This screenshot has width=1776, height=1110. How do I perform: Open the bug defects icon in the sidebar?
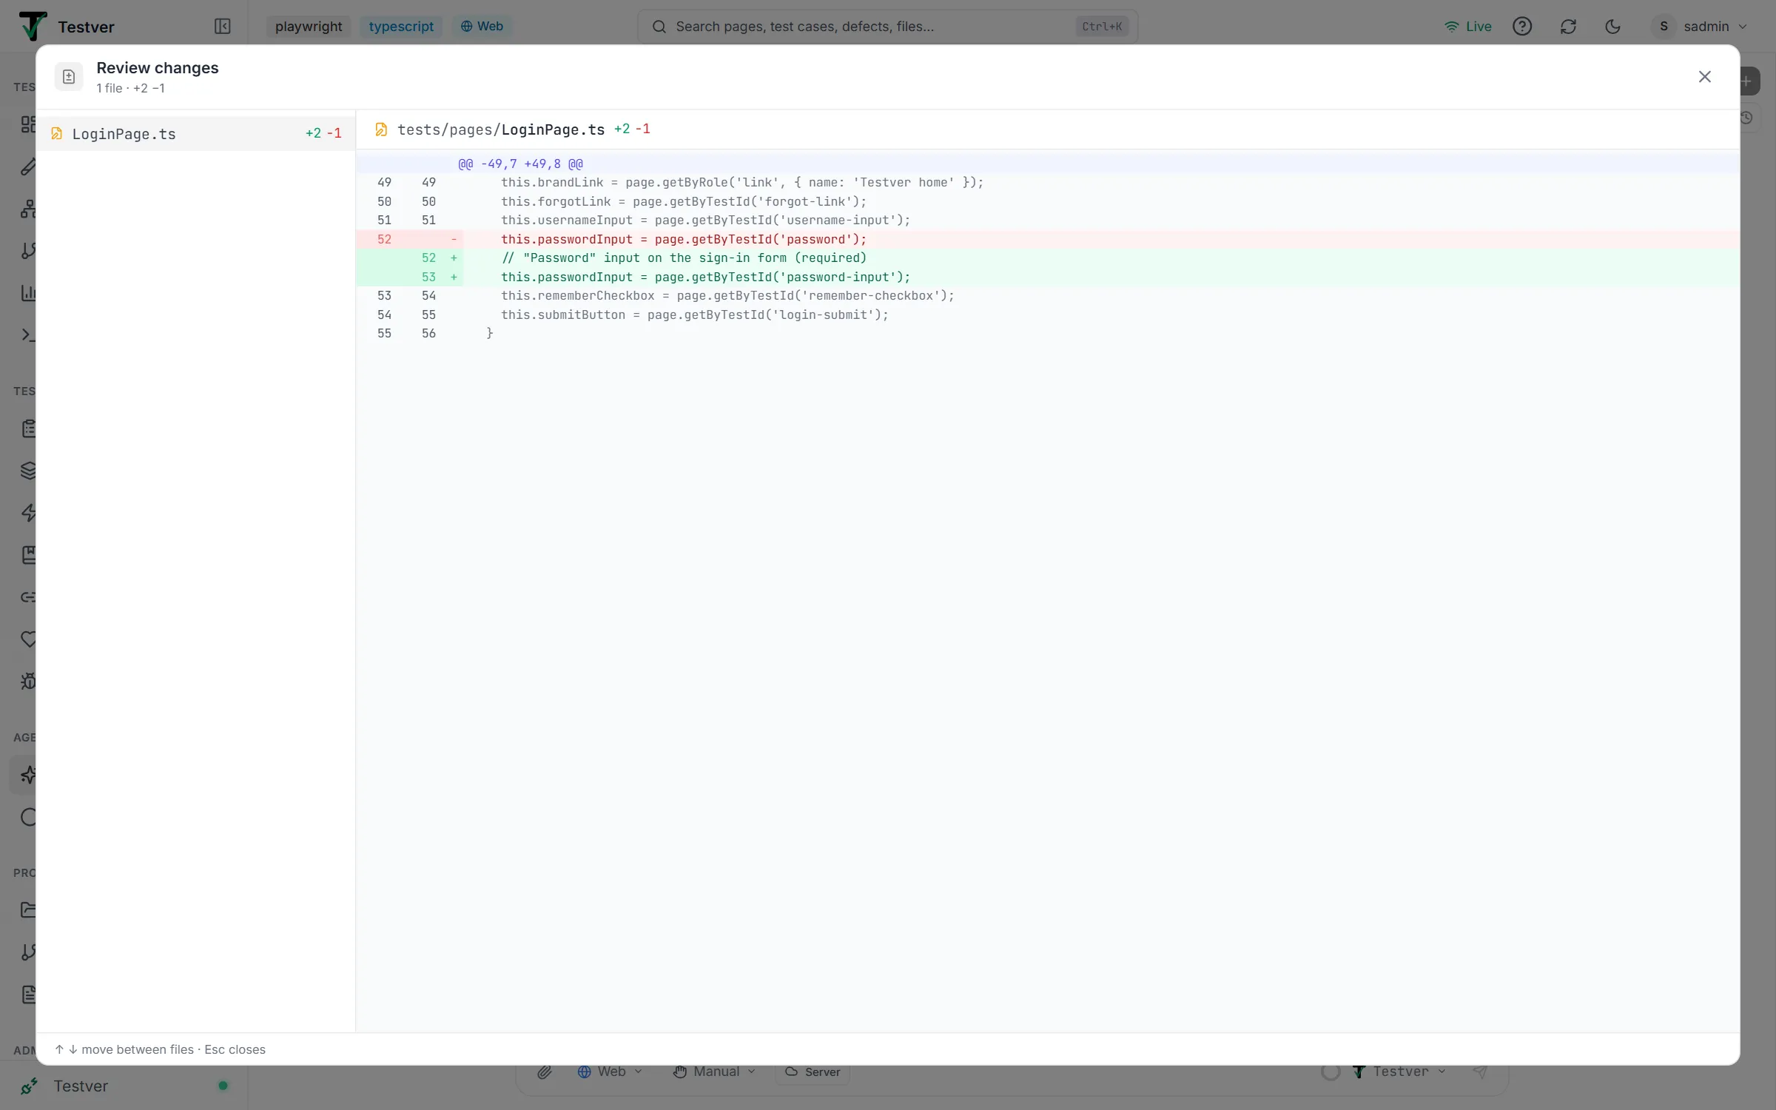coord(28,681)
